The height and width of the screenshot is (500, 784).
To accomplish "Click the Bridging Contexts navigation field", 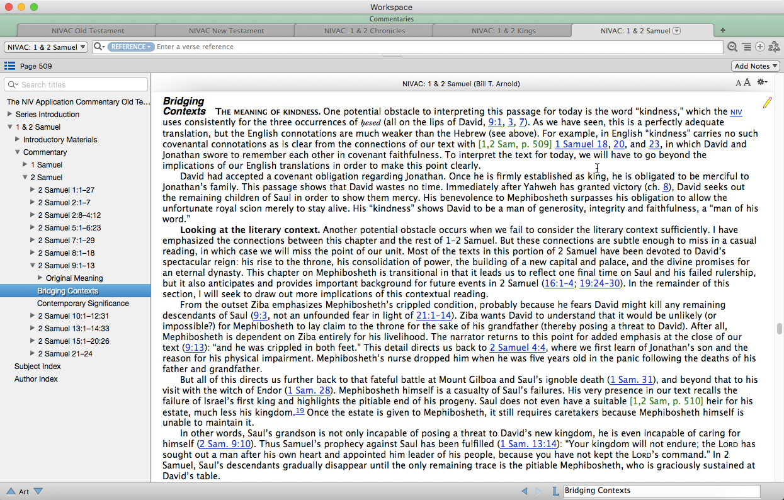I will pyautogui.click(x=661, y=491).
